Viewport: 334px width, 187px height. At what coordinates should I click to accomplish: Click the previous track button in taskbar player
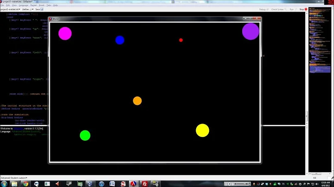[226, 184]
